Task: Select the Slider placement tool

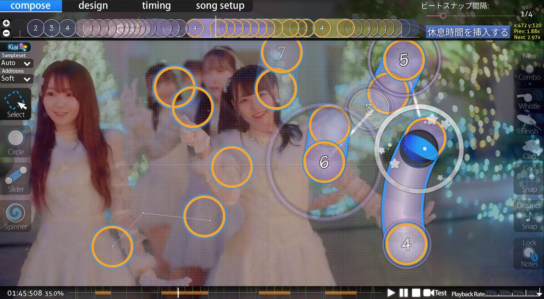Action: coord(16,180)
